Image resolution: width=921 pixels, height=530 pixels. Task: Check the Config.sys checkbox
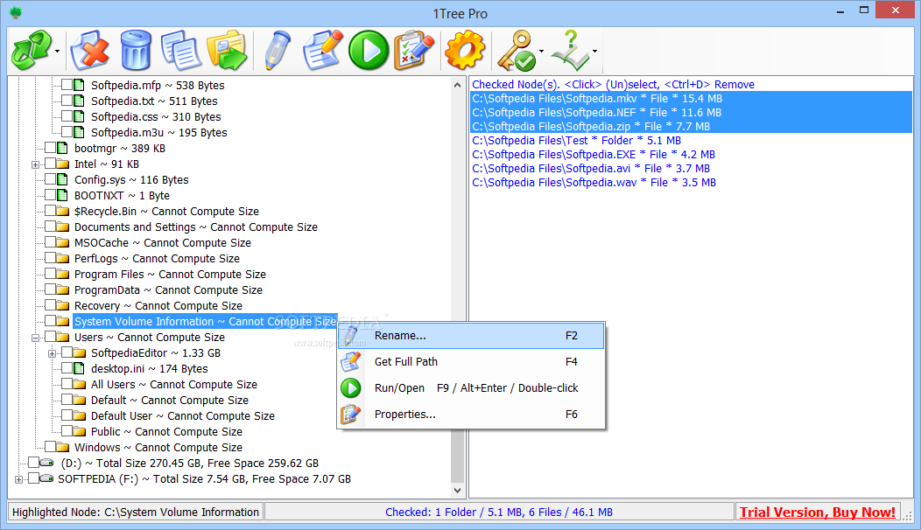click(51, 179)
